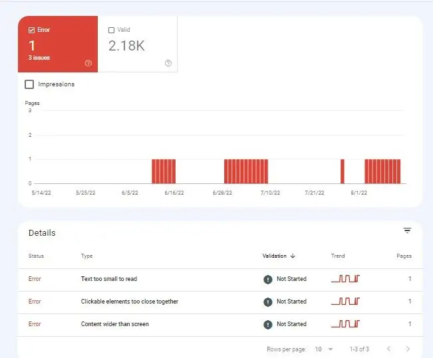Click Not Started icon for Clickable elements row
The width and height of the screenshot is (433, 358).
coord(267,302)
